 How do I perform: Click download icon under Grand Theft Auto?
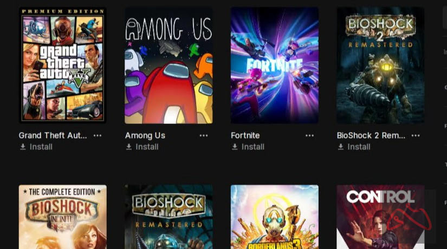[x=23, y=147]
